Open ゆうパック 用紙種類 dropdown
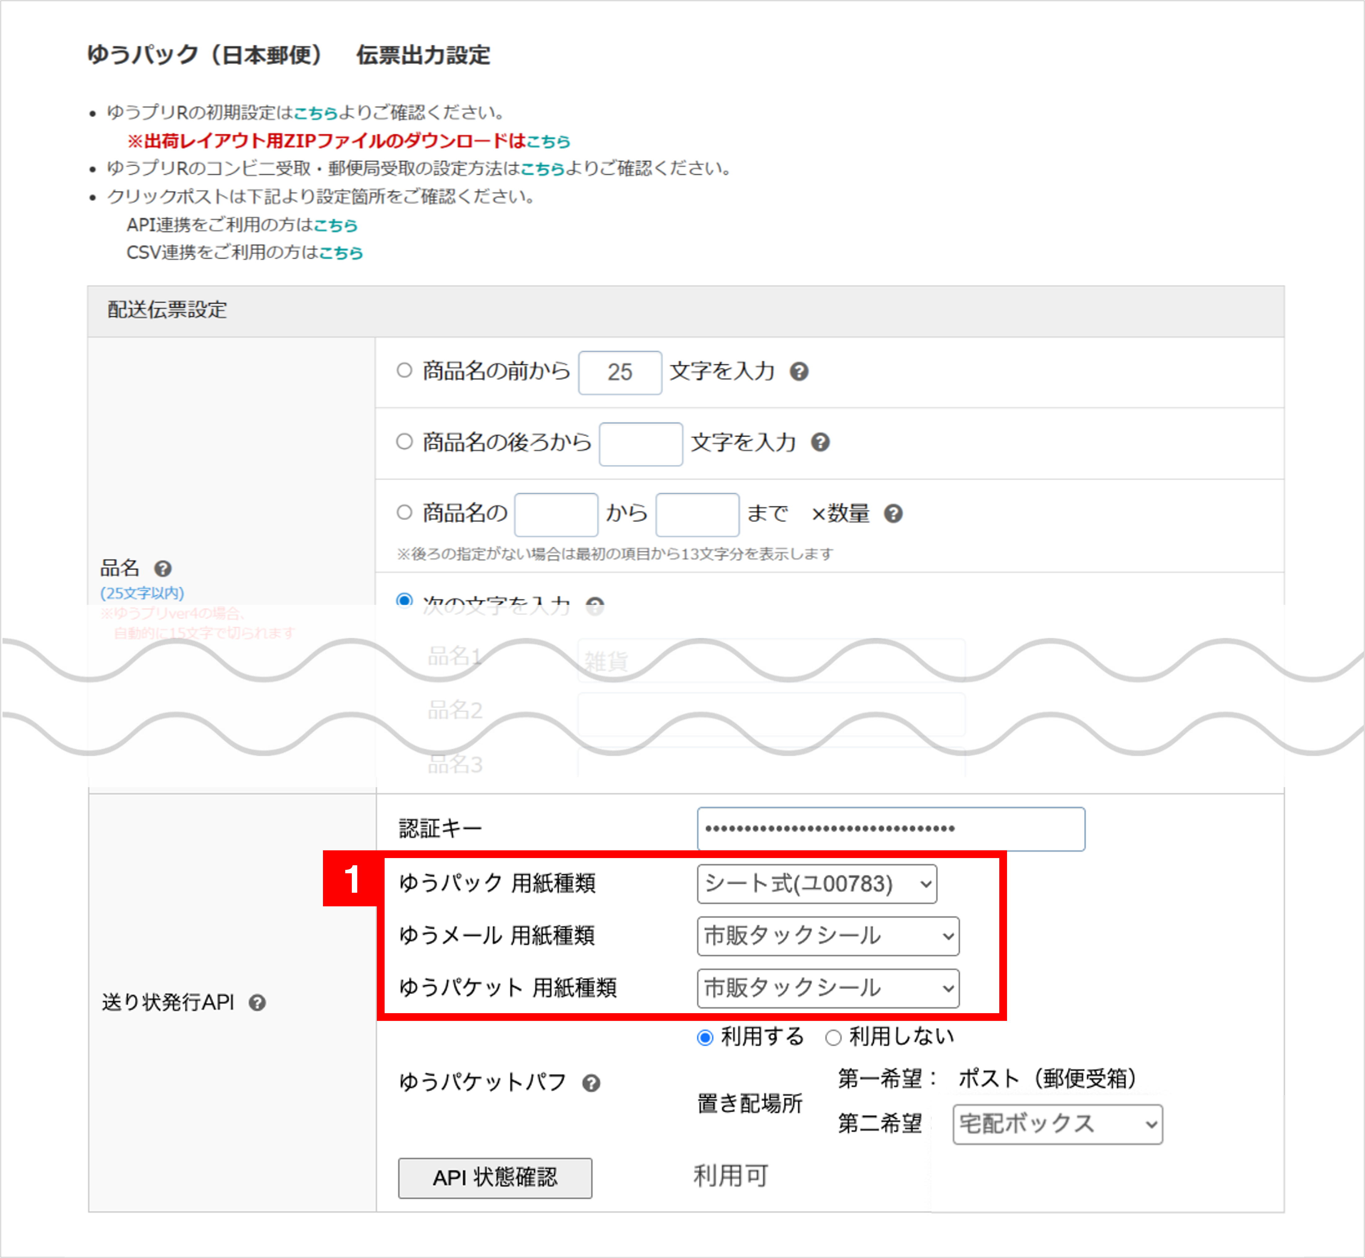The width and height of the screenshot is (1365, 1258). click(x=817, y=884)
